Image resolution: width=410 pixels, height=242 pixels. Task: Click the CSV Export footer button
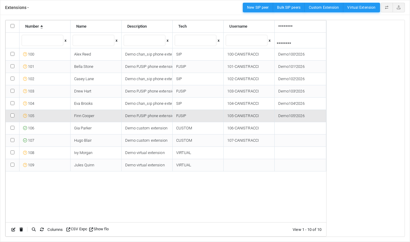pyautogui.click(x=77, y=229)
